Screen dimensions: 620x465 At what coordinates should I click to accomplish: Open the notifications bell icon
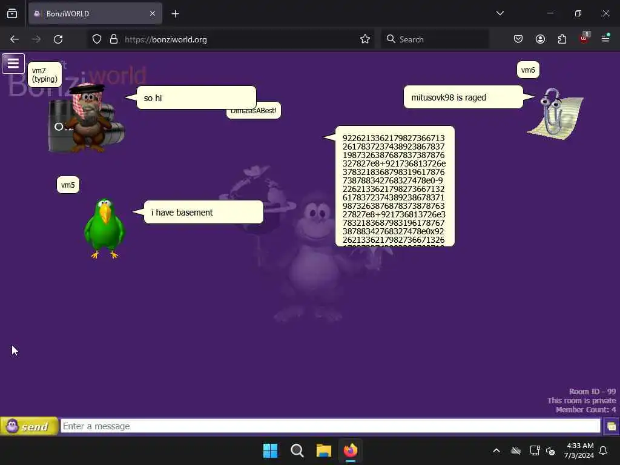604,450
